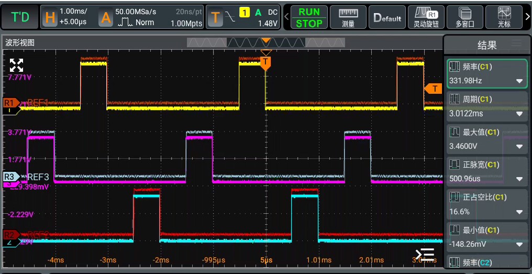Open the horizontal timebase H icon
This screenshot has width=532, height=274.
(x=50, y=17)
